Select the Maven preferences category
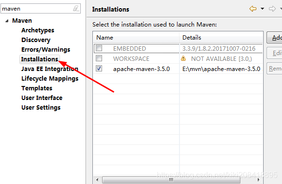Viewport: 282px width, 184px height. [22, 21]
